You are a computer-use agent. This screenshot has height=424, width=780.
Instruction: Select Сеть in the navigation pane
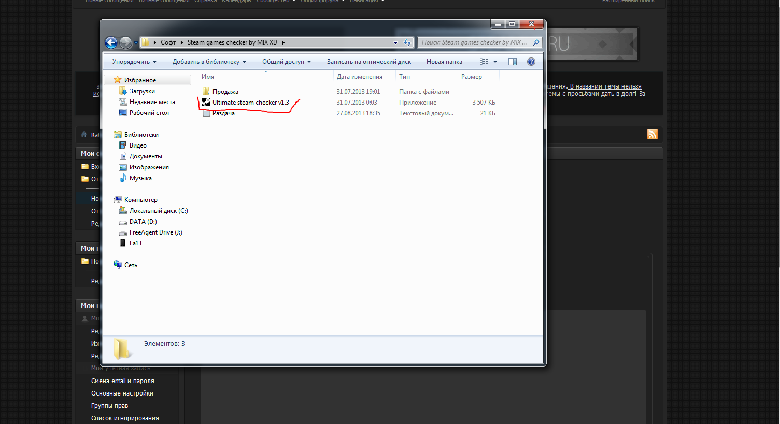[x=131, y=265]
